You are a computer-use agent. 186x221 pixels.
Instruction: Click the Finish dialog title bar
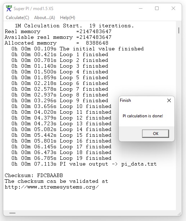coord(142,100)
